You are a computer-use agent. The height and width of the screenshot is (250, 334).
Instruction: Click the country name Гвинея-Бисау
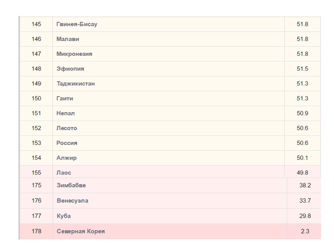[77, 24]
